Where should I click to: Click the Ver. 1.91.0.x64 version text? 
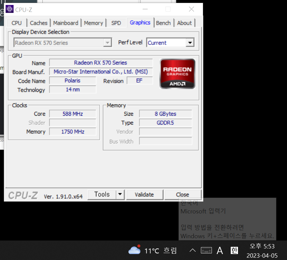pos(63,197)
